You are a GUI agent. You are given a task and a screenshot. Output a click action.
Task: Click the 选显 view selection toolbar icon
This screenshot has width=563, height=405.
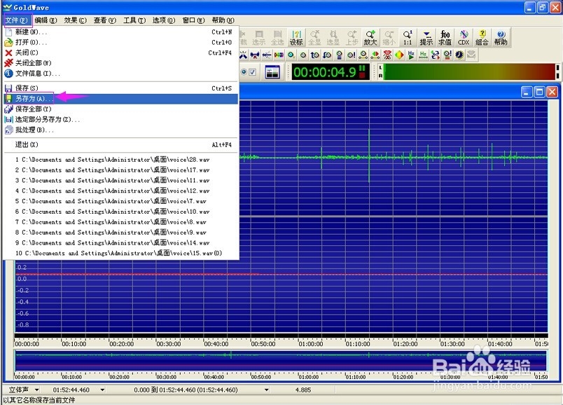tap(333, 38)
